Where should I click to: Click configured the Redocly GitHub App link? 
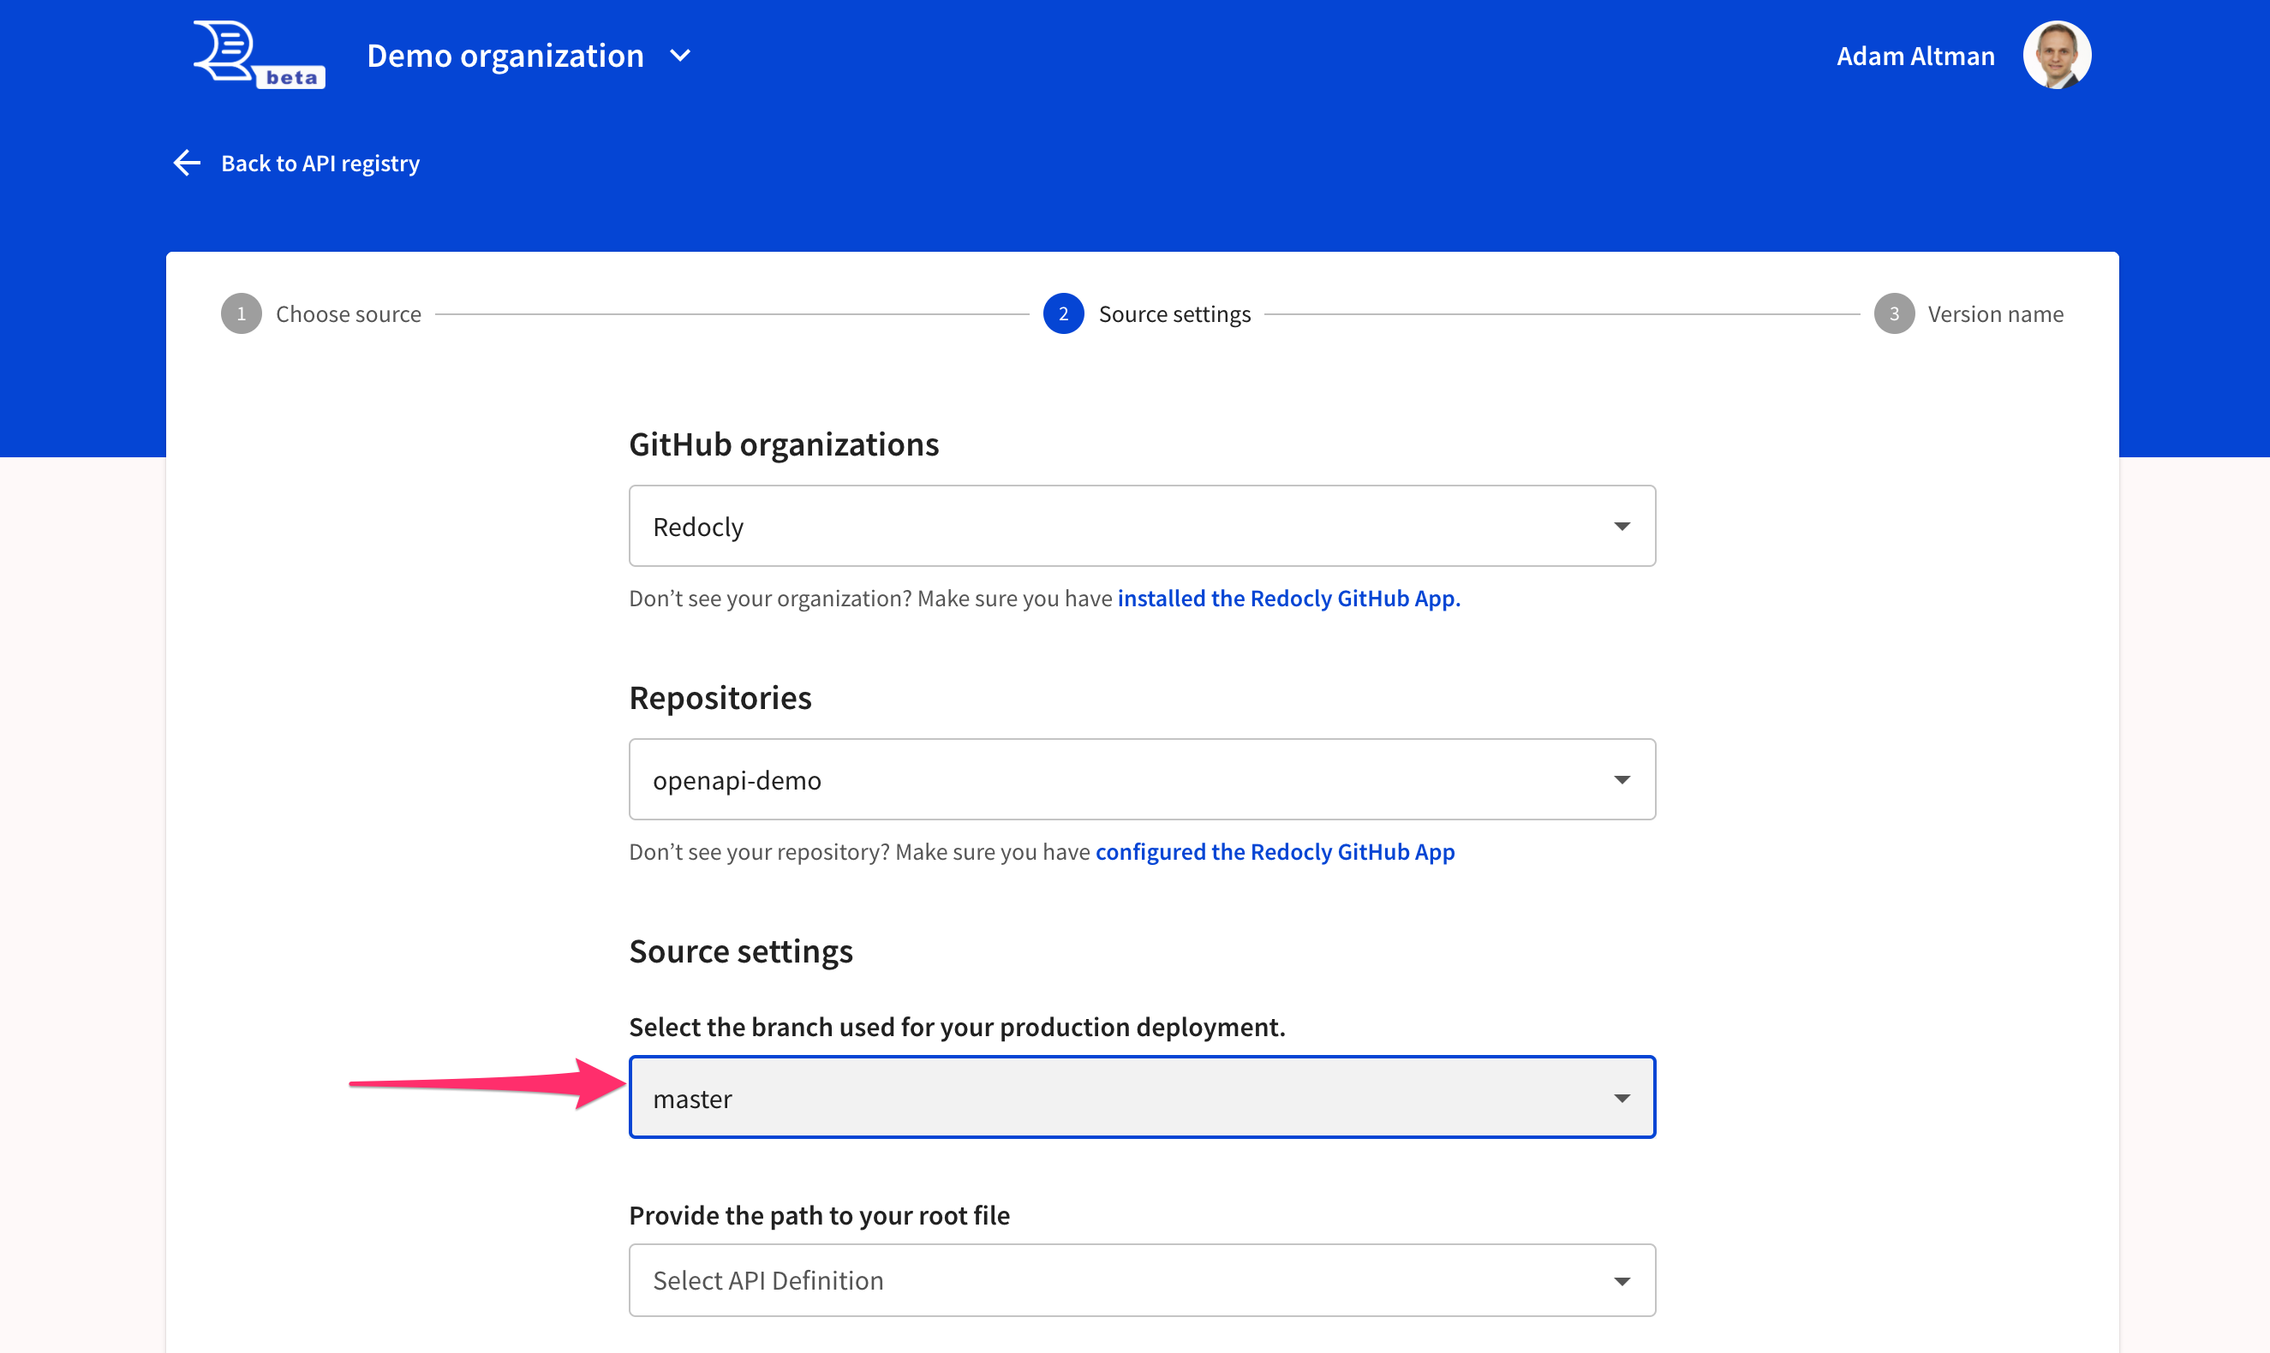pos(1275,850)
